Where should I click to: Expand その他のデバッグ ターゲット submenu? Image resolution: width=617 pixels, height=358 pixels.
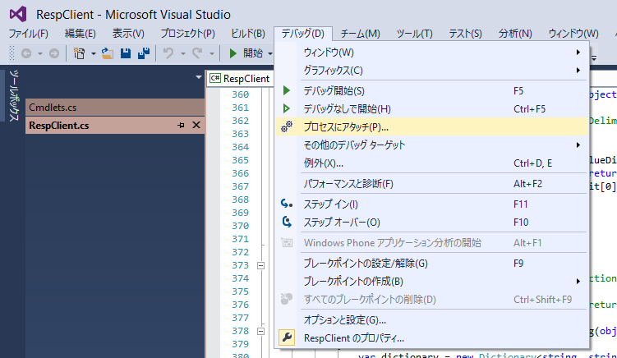click(431, 145)
